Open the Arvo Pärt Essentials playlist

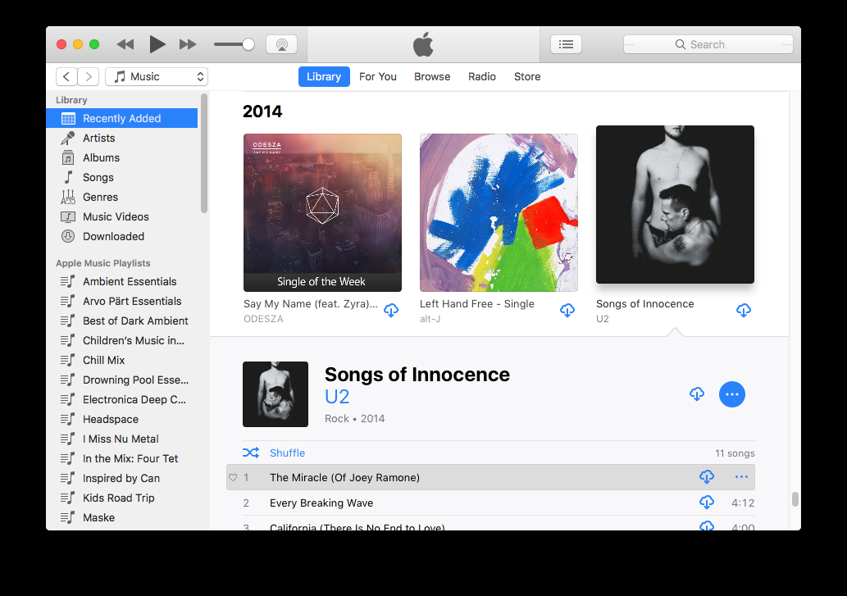pos(122,301)
